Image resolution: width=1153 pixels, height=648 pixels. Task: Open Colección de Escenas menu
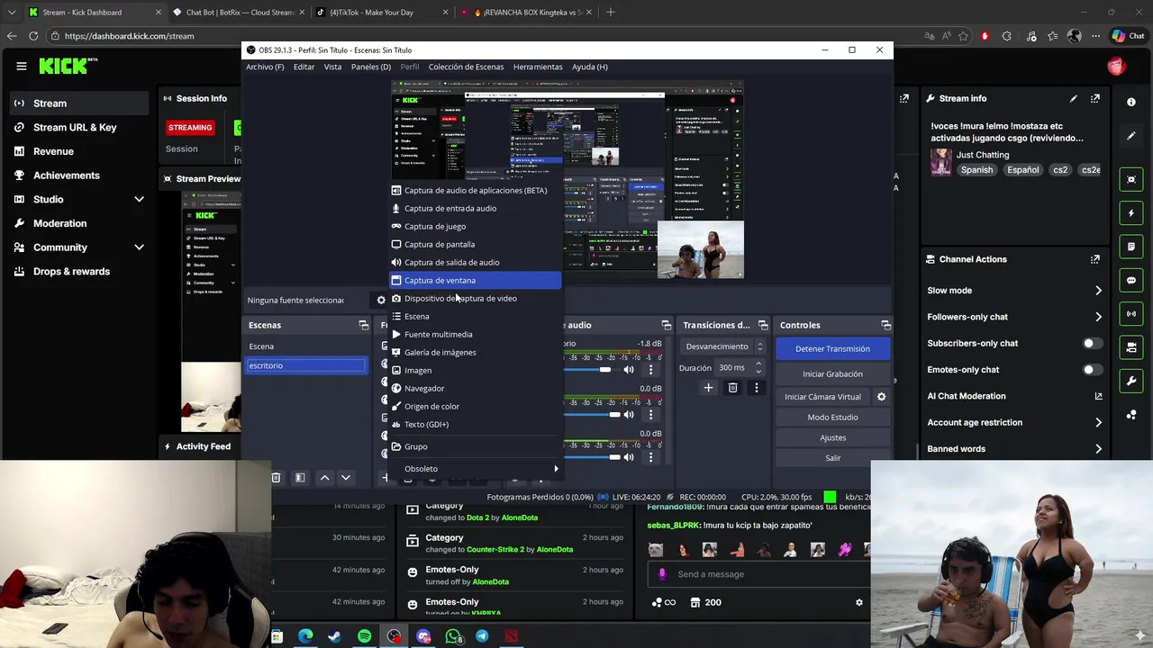pos(466,67)
